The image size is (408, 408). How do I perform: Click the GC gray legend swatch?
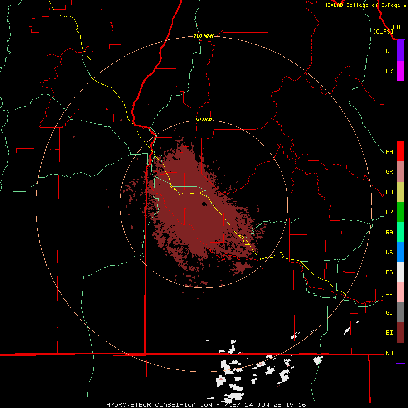click(x=400, y=312)
